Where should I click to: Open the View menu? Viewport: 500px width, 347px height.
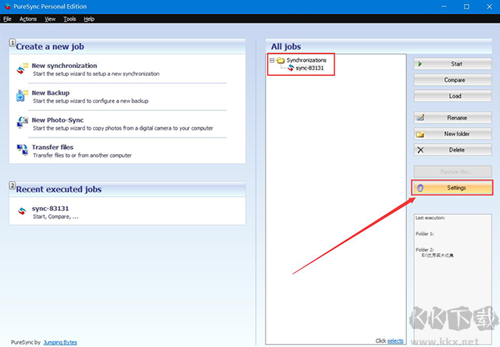click(x=50, y=19)
